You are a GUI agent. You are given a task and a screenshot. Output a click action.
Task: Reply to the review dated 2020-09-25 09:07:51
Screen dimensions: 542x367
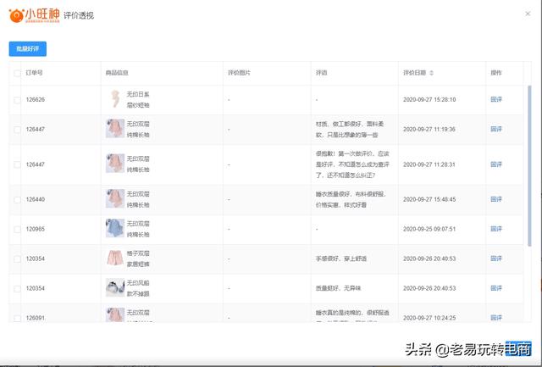point(496,229)
